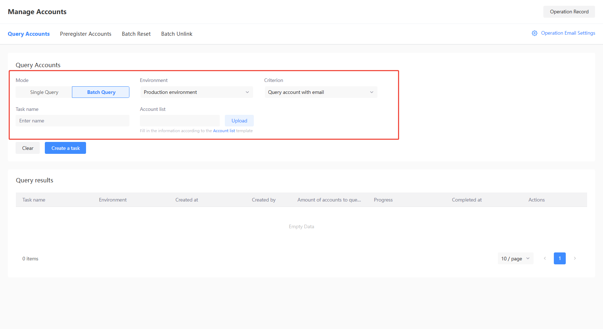The image size is (603, 329).
Task: Click the Task name column header
Action: tap(34, 200)
